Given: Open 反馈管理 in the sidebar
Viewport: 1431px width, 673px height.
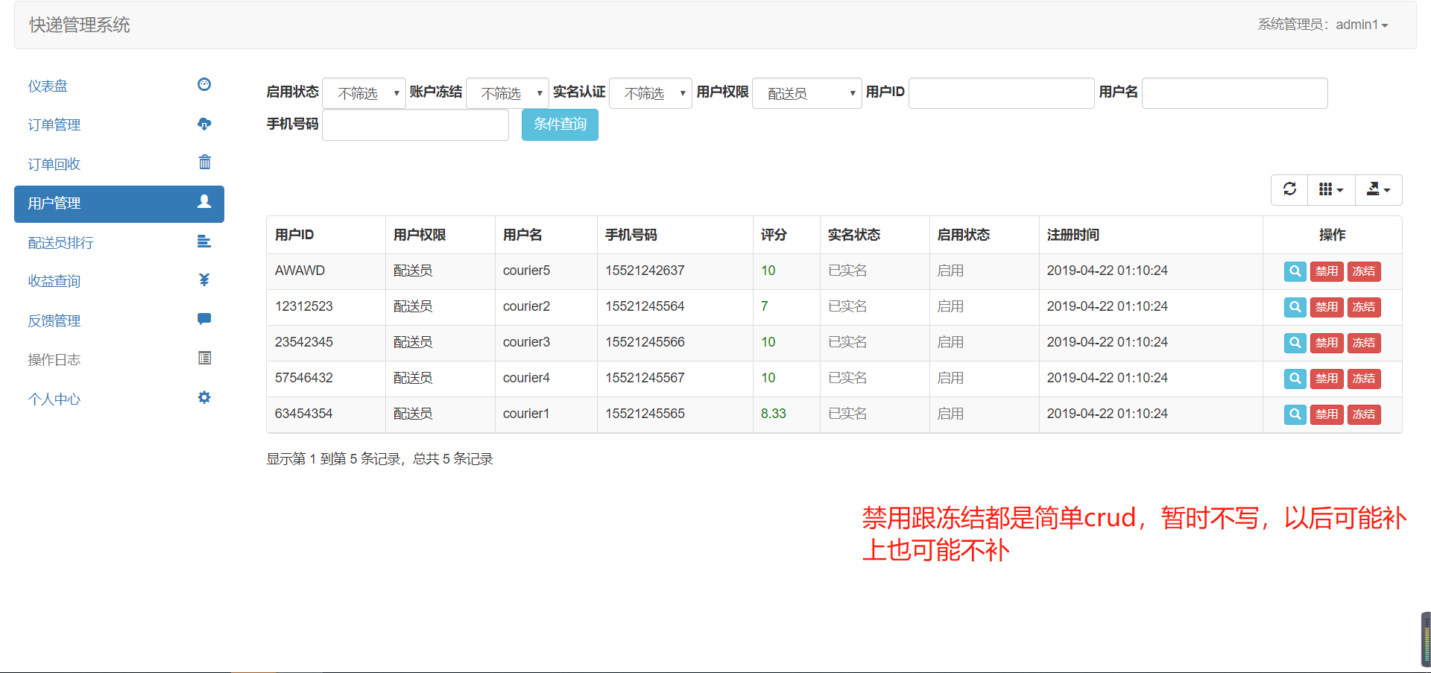Looking at the screenshot, I should 119,320.
